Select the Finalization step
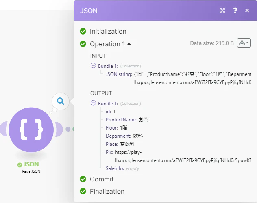This screenshot has height=203, width=257. click(x=107, y=191)
